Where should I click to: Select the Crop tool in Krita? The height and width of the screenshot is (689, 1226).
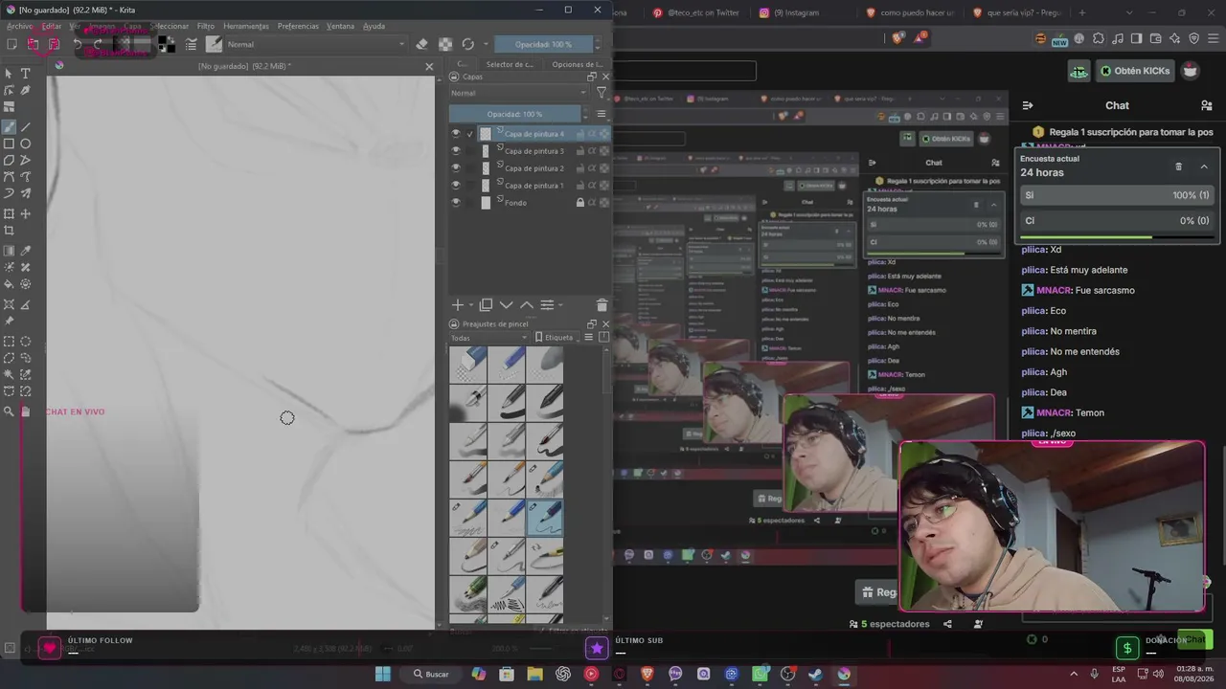point(10,231)
